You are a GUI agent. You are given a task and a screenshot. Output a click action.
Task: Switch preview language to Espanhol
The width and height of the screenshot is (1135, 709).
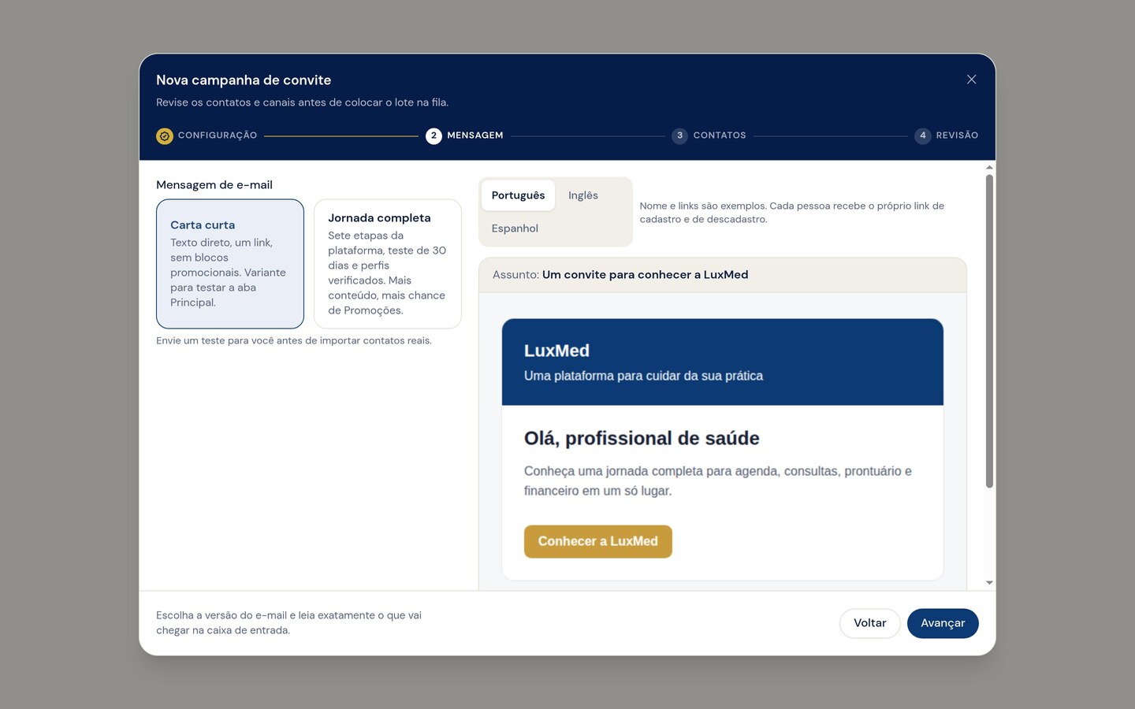515,228
